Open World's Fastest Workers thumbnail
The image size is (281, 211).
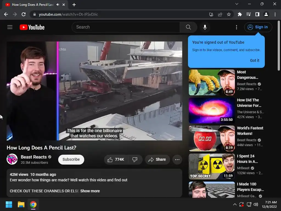click(212, 138)
